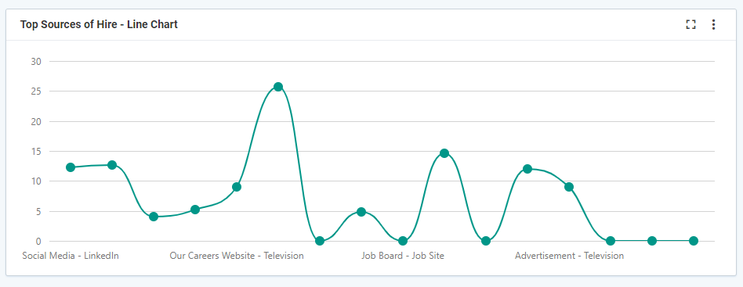
Task: Click the Our Careers Website - Television label
Action: click(237, 256)
